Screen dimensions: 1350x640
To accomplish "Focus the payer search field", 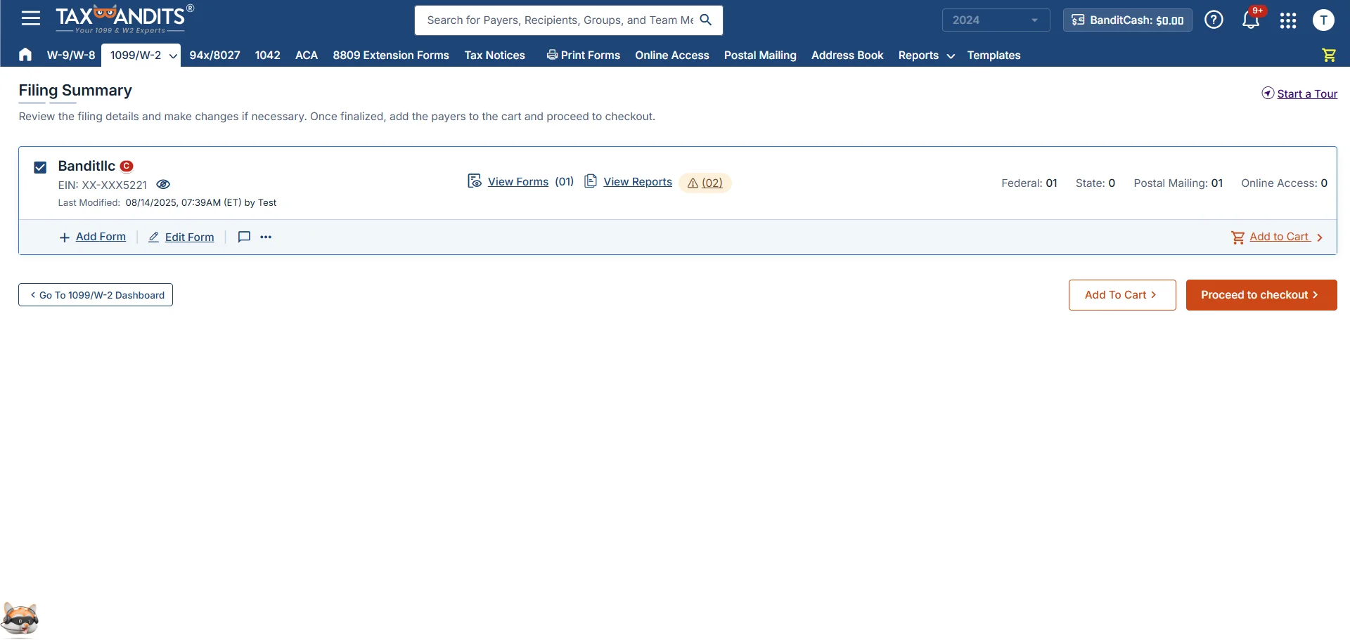I will tap(560, 20).
